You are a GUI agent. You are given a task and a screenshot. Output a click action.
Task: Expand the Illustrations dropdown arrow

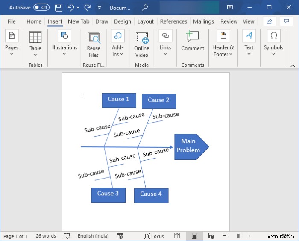pos(64,54)
